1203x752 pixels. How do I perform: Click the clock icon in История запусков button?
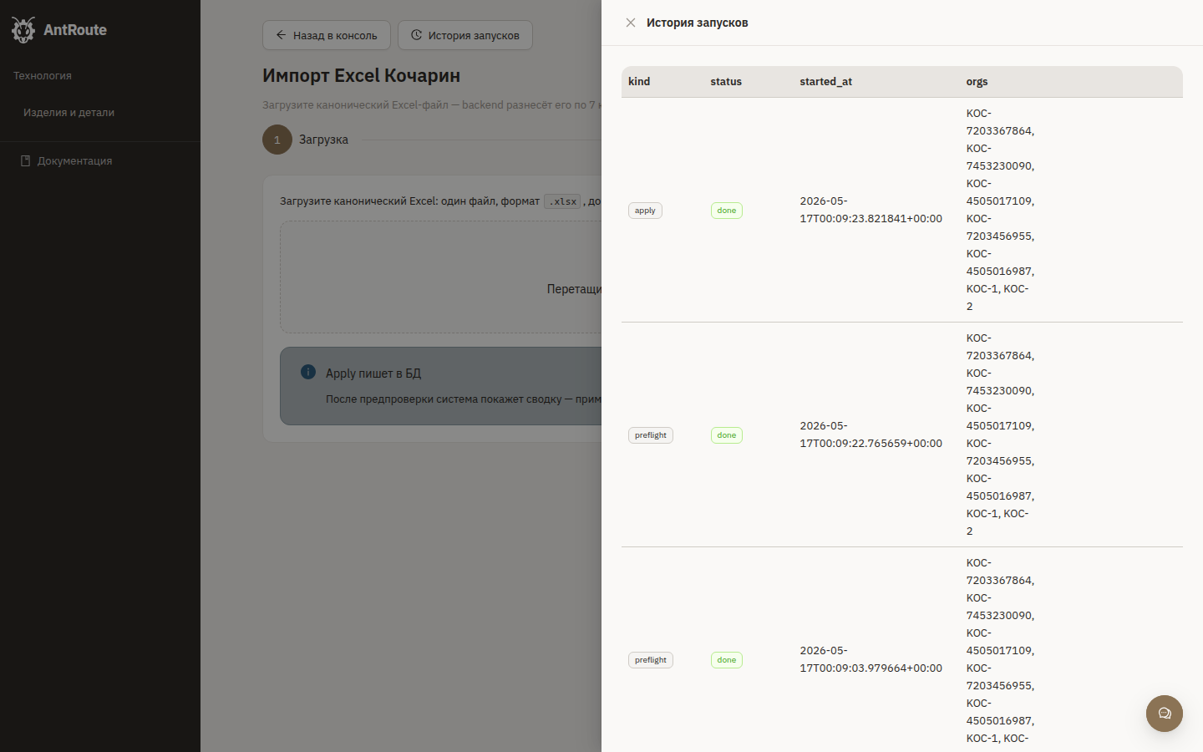416,35
